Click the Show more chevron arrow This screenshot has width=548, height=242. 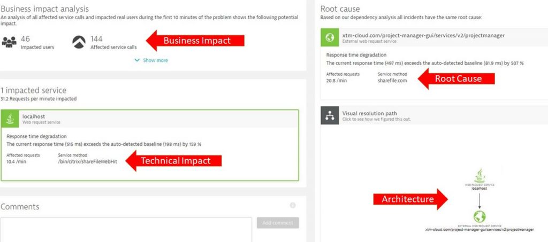[x=138, y=60]
